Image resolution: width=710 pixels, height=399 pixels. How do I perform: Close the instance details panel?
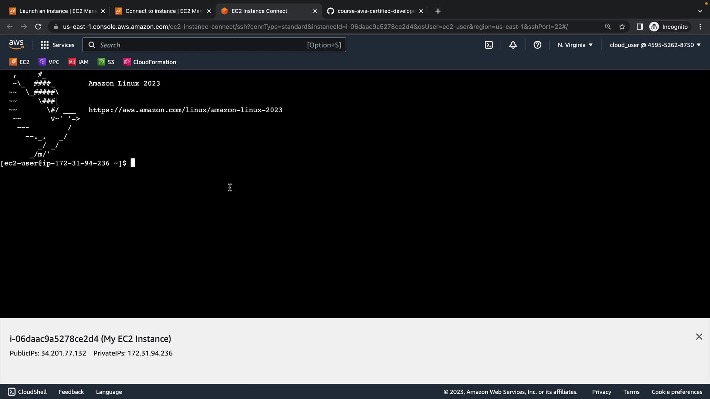tap(699, 337)
